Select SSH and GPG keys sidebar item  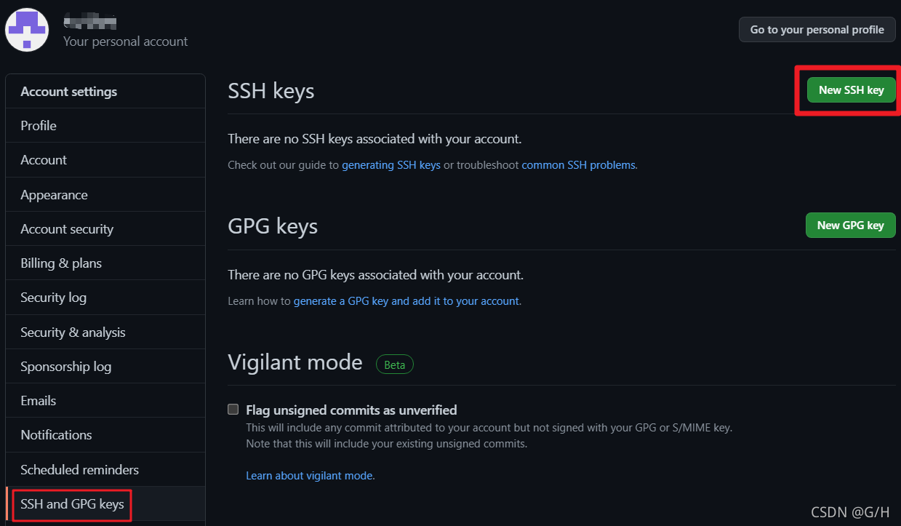72,504
